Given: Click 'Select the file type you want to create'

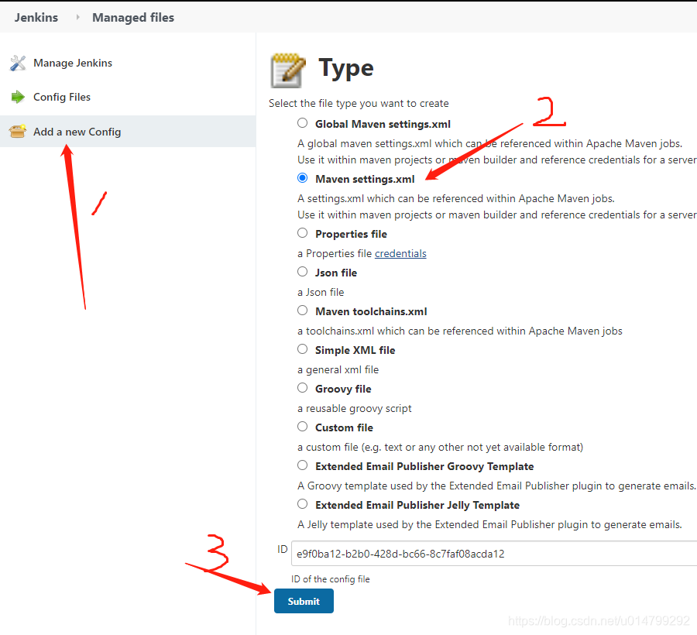Looking at the screenshot, I should [x=359, y=104].
